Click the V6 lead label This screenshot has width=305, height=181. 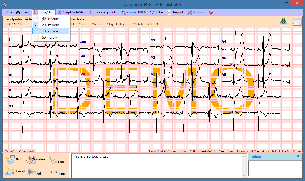pos(224,75)
